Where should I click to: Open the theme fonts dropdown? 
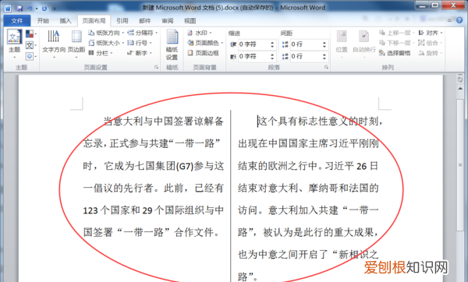tap(31, 45)
